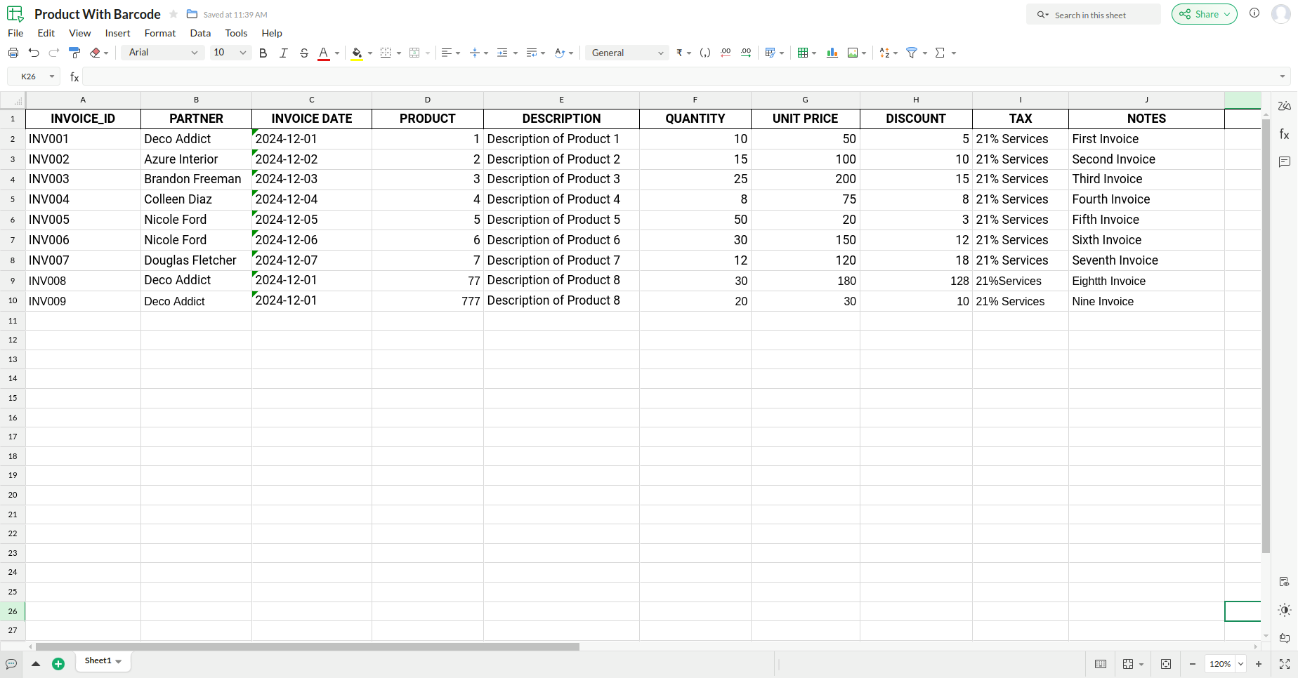The width and height of the screenshot is (1298, 678).
Task: Click the Borders icon
Action: coord(386,53)
